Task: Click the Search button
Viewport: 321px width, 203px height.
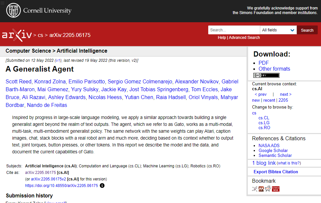Action: point(307,30)
